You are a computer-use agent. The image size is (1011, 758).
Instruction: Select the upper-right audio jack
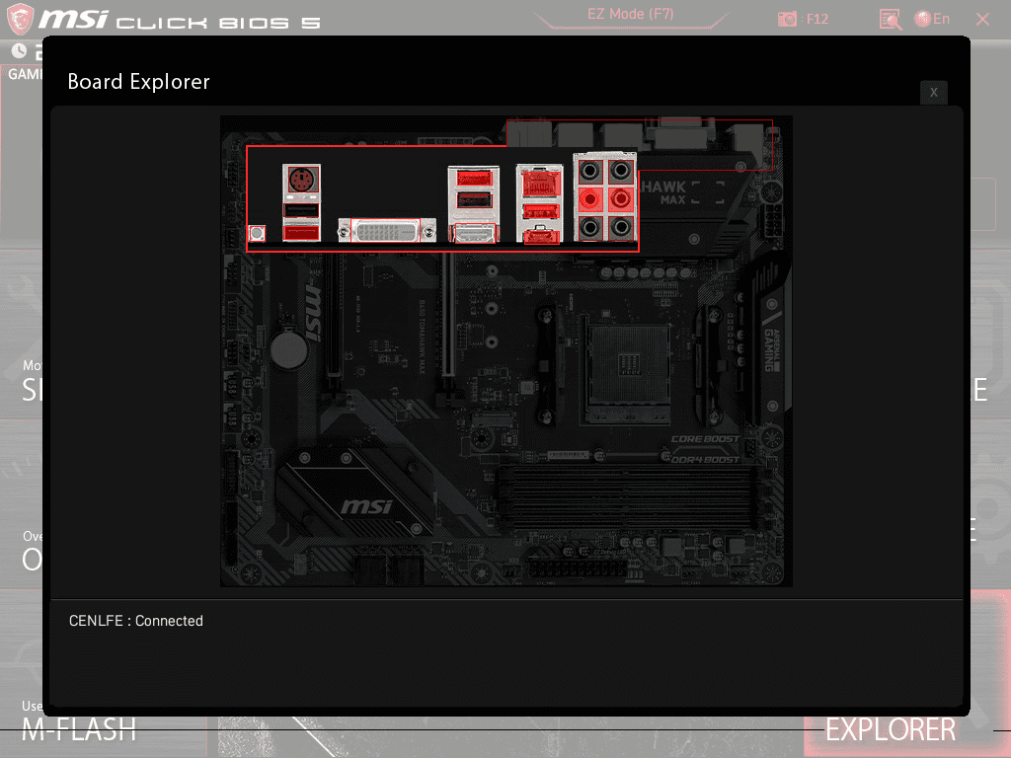620,171
